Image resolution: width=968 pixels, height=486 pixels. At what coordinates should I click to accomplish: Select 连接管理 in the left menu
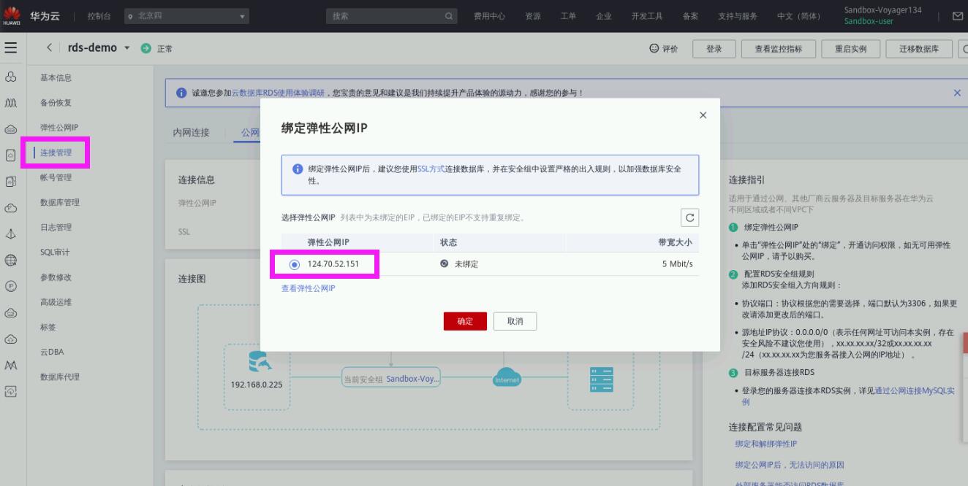tap(56, 153)
